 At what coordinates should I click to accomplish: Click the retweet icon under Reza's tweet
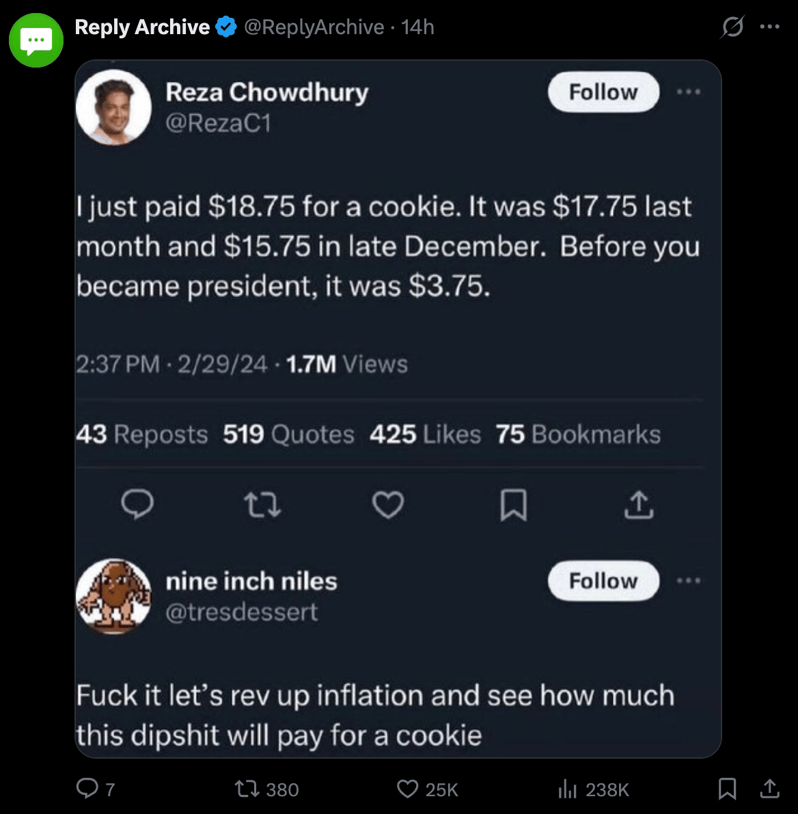pos(262,505)
